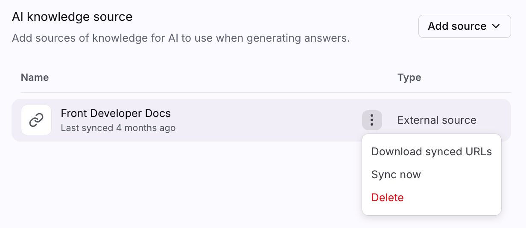Click the Name column header
This screenshot has height=228, width=526.
(35, 77)
